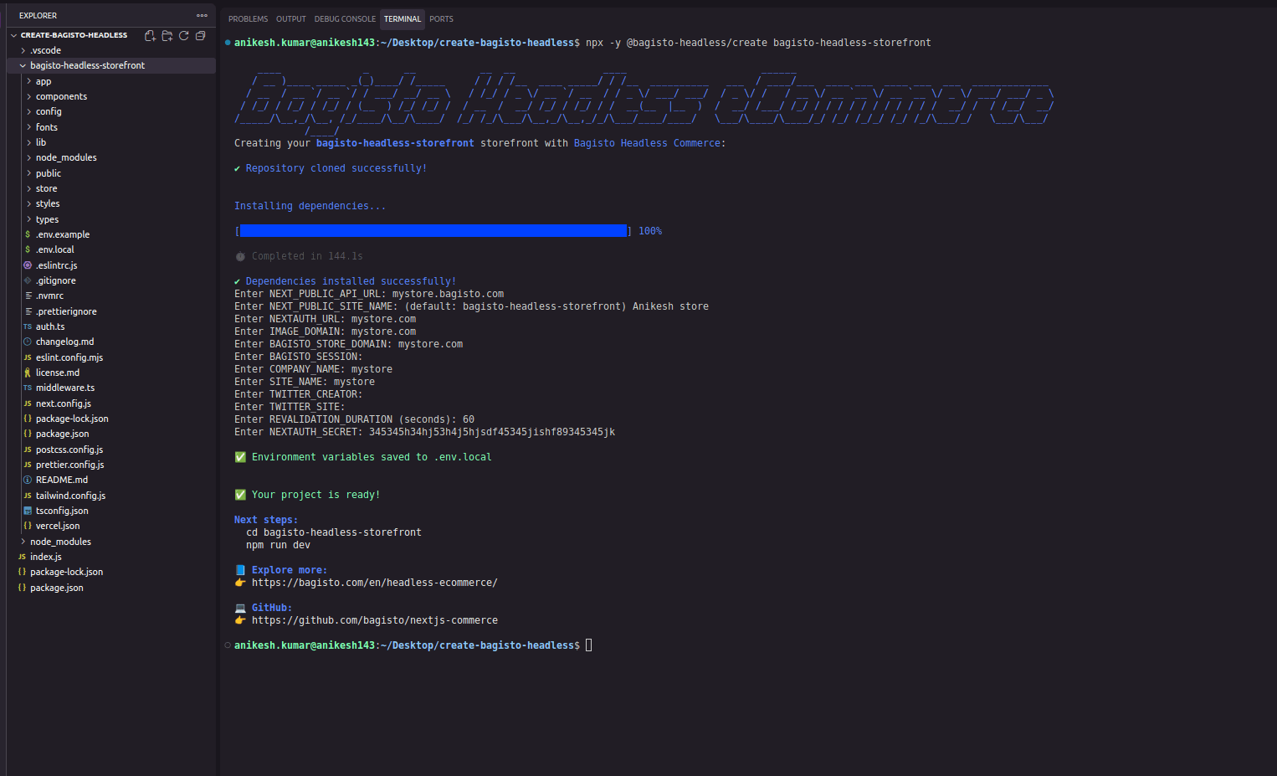Switch to the PROBLEMS tab
The width and height of the screenshot is (1277, 776).
[x=248, y=18]
